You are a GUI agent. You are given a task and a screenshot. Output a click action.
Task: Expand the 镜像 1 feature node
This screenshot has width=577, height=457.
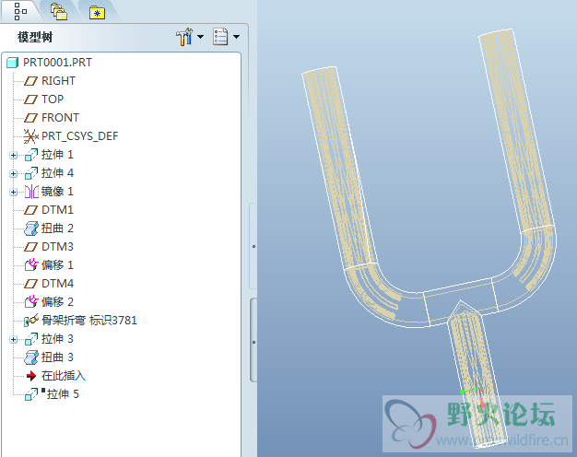pyautogui.click(x=13, y=192)
